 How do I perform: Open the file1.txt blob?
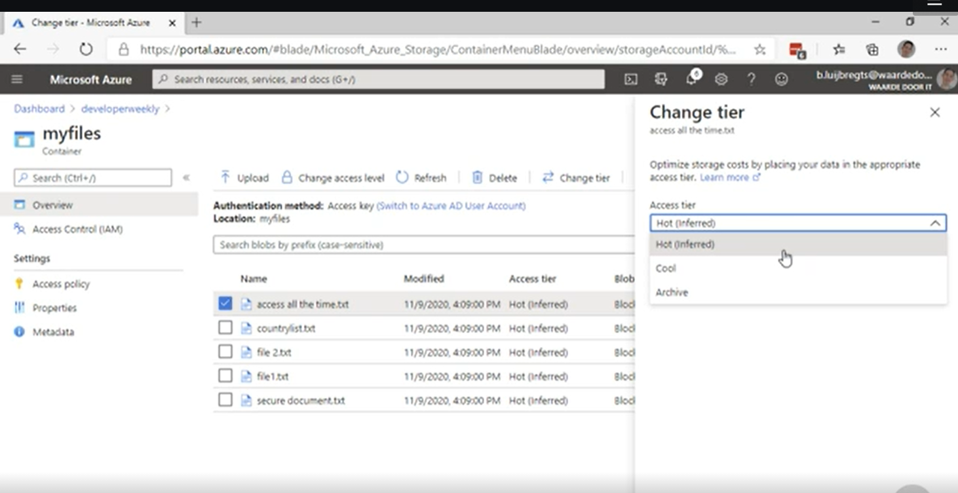point(273,376)
